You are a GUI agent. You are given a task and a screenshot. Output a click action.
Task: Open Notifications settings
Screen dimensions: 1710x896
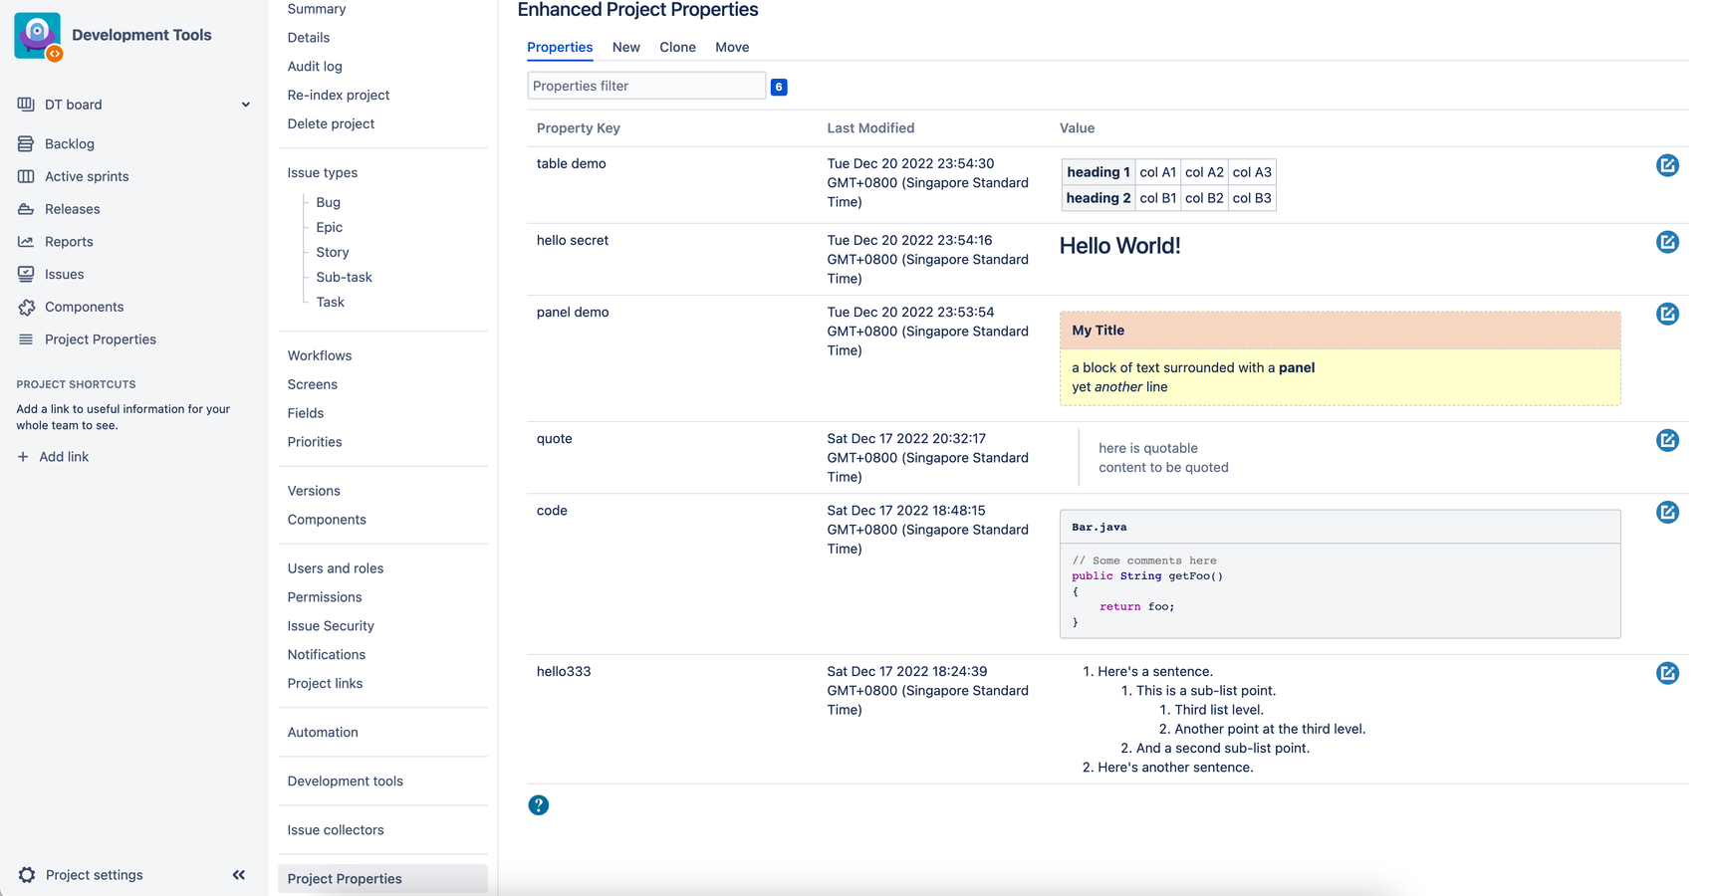tap(327, 655)
